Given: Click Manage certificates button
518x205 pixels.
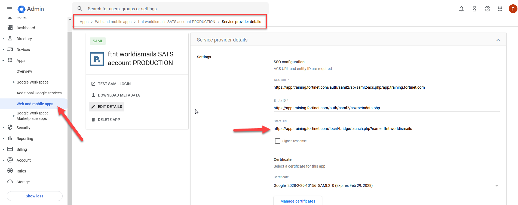Looking at the screenshot, I should point(298,201).
